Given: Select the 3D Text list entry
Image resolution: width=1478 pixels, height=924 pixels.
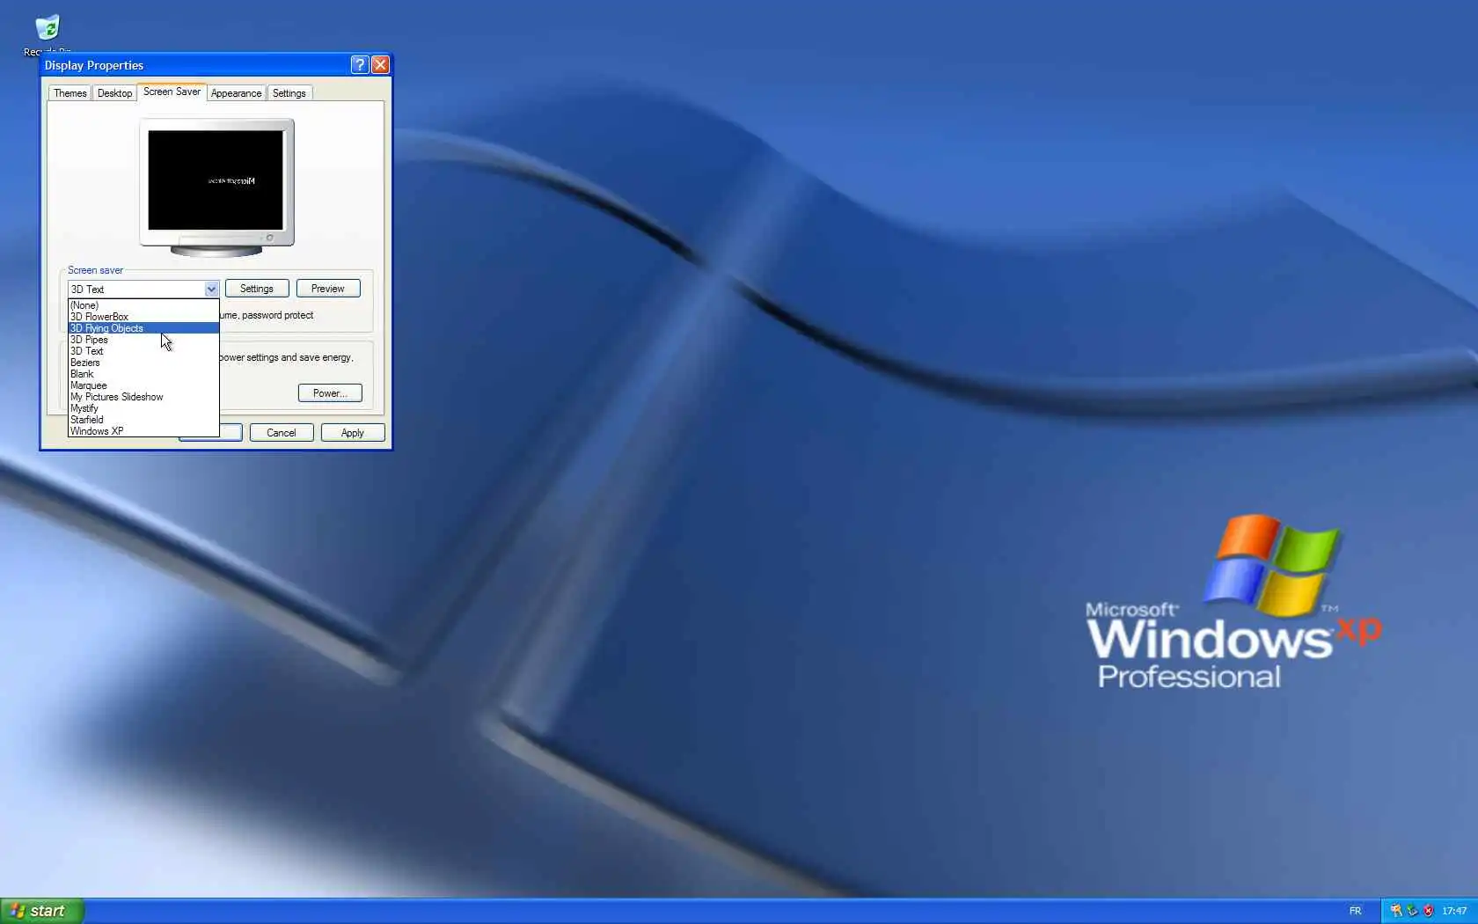Looking at the screenshot, I should (x=143, y=351).
